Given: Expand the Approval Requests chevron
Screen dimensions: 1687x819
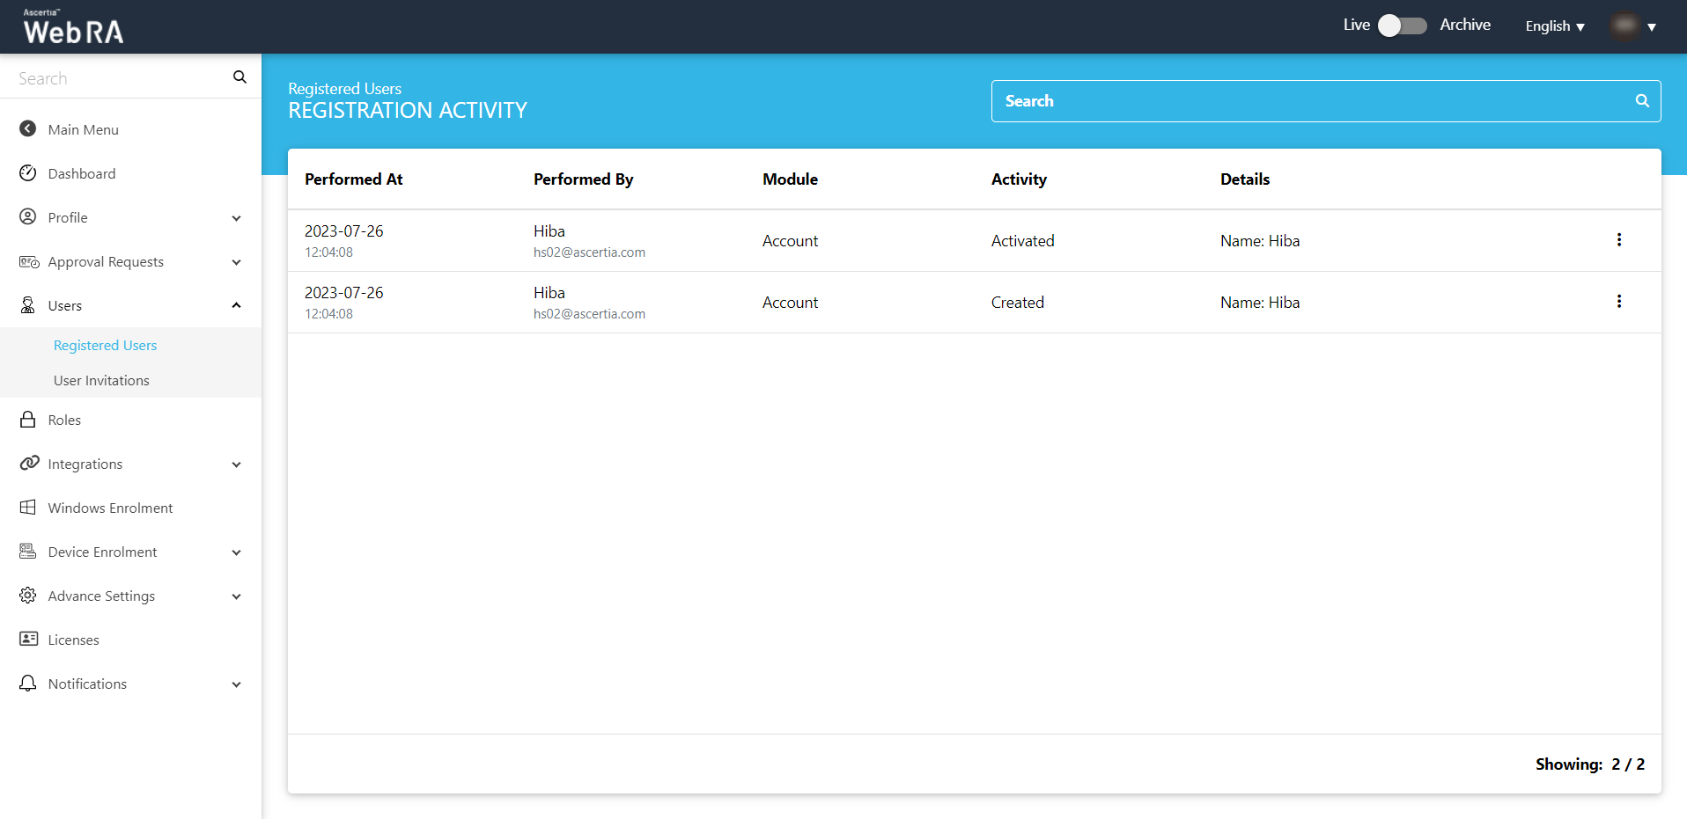Looking at the screenshot, I should coord(236,262).
